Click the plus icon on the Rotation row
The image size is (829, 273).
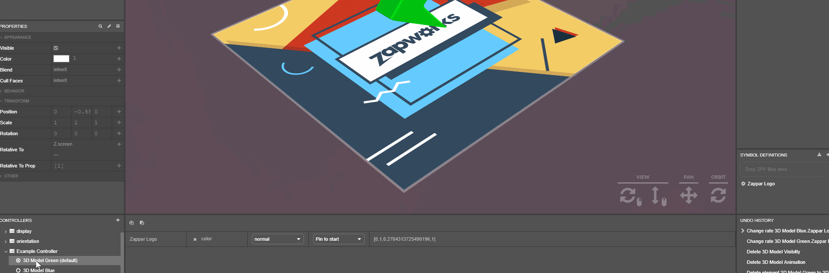click(119, 133)
